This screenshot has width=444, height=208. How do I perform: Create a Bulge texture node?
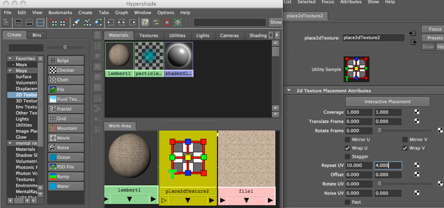66,60
